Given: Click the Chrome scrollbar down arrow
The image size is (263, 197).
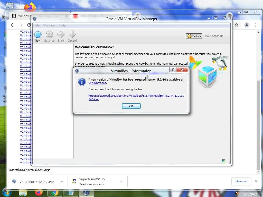Looking at the screenshot, I should pos(258,172).
